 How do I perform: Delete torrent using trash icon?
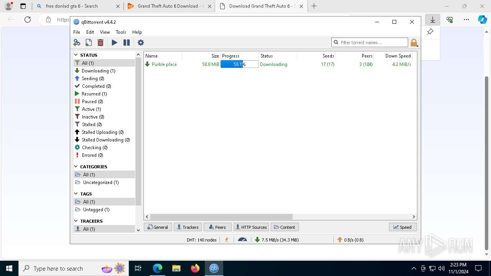tap(101, 43)
